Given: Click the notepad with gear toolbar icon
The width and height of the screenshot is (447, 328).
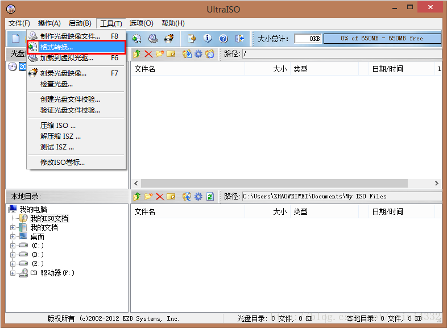Looking at the screenshot, I should [192, 39].
